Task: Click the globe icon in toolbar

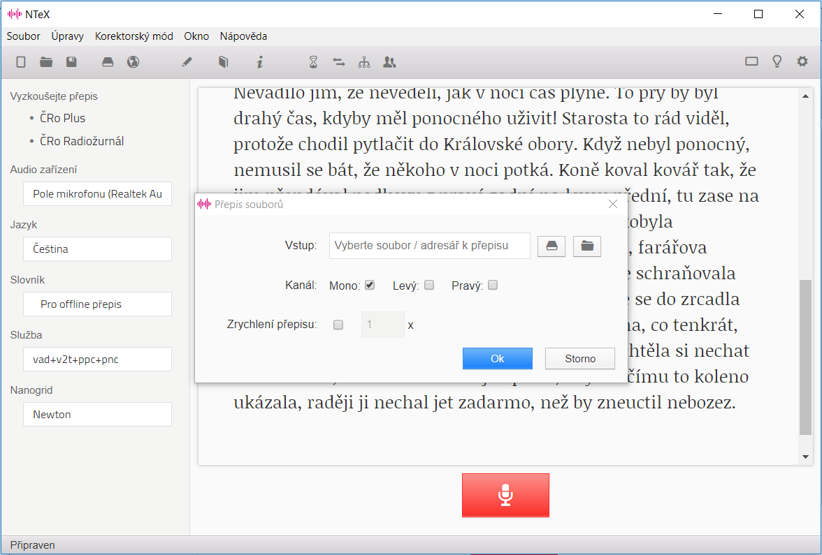Action: pyautogui.click(x=133, y=62)
